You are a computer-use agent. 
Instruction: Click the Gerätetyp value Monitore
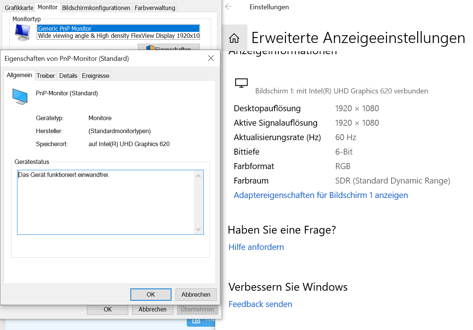coord(100,118)
